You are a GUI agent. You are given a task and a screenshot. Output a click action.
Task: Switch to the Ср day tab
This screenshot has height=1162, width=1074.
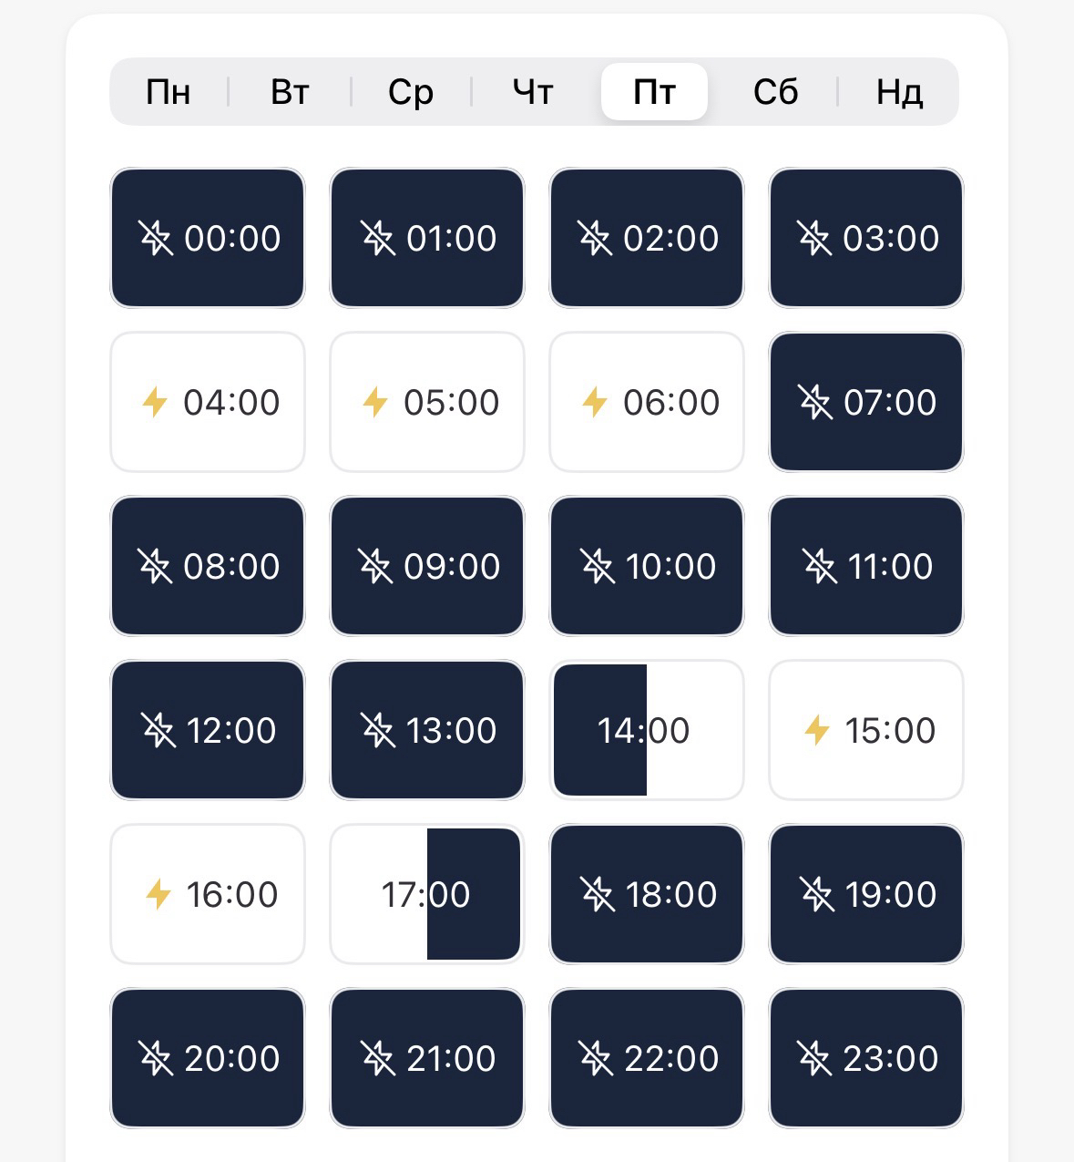tap(411, 92)
